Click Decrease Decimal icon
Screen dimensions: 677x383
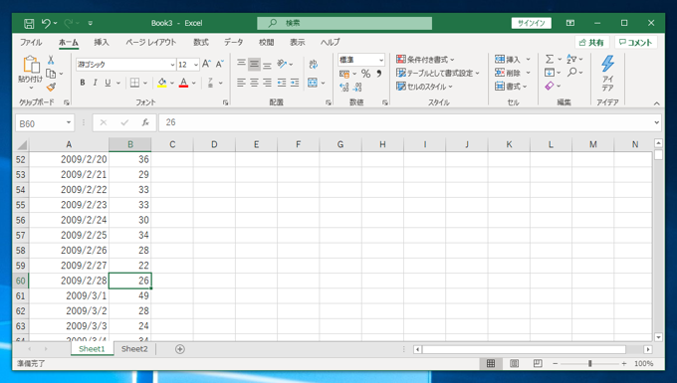click(x=357, y=88)
